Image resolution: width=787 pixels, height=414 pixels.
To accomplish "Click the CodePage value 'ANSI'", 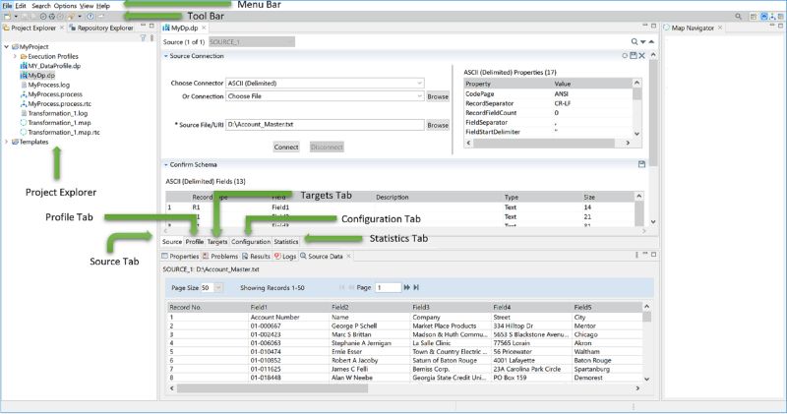I will (x=561, y=93).
